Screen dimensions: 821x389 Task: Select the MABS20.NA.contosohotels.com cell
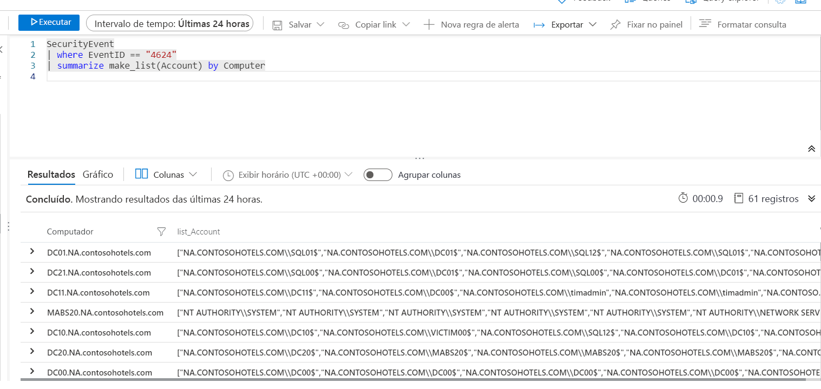[x=105, y=312]
